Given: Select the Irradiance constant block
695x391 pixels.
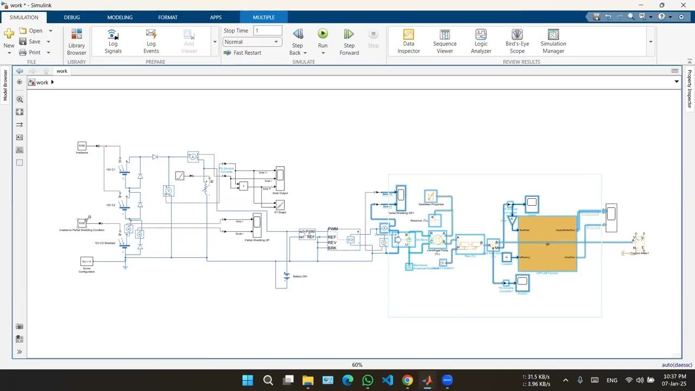Looking at the screenshot, I should coord(81,146).
